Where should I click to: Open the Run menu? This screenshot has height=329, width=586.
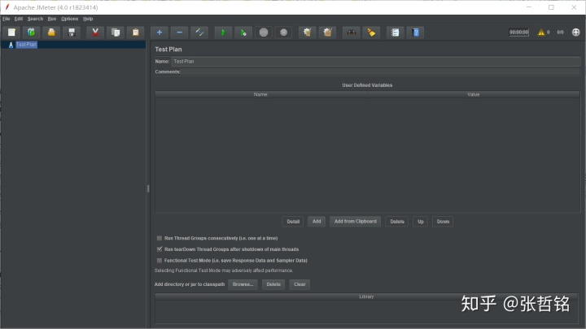(x=52, y=19)
